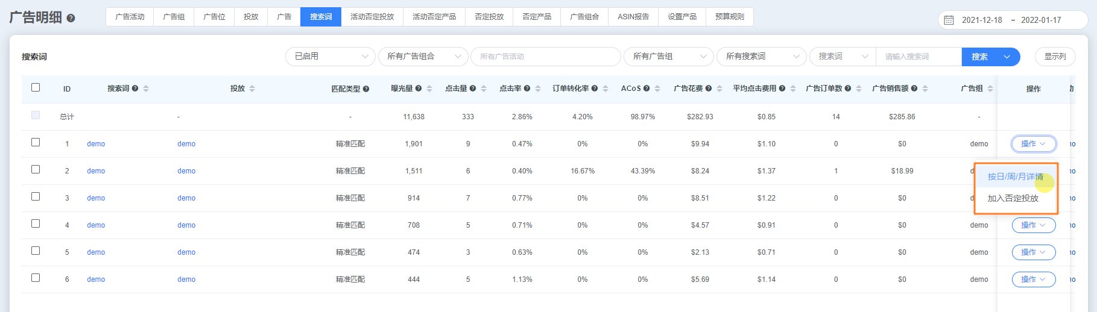
Task: Sort table by 曝光量 column arrows
Action: point(429,89)
